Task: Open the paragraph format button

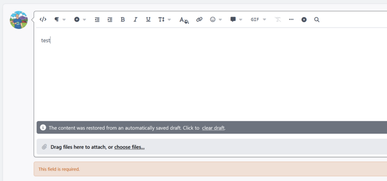Action: click(x=57, y=19)
